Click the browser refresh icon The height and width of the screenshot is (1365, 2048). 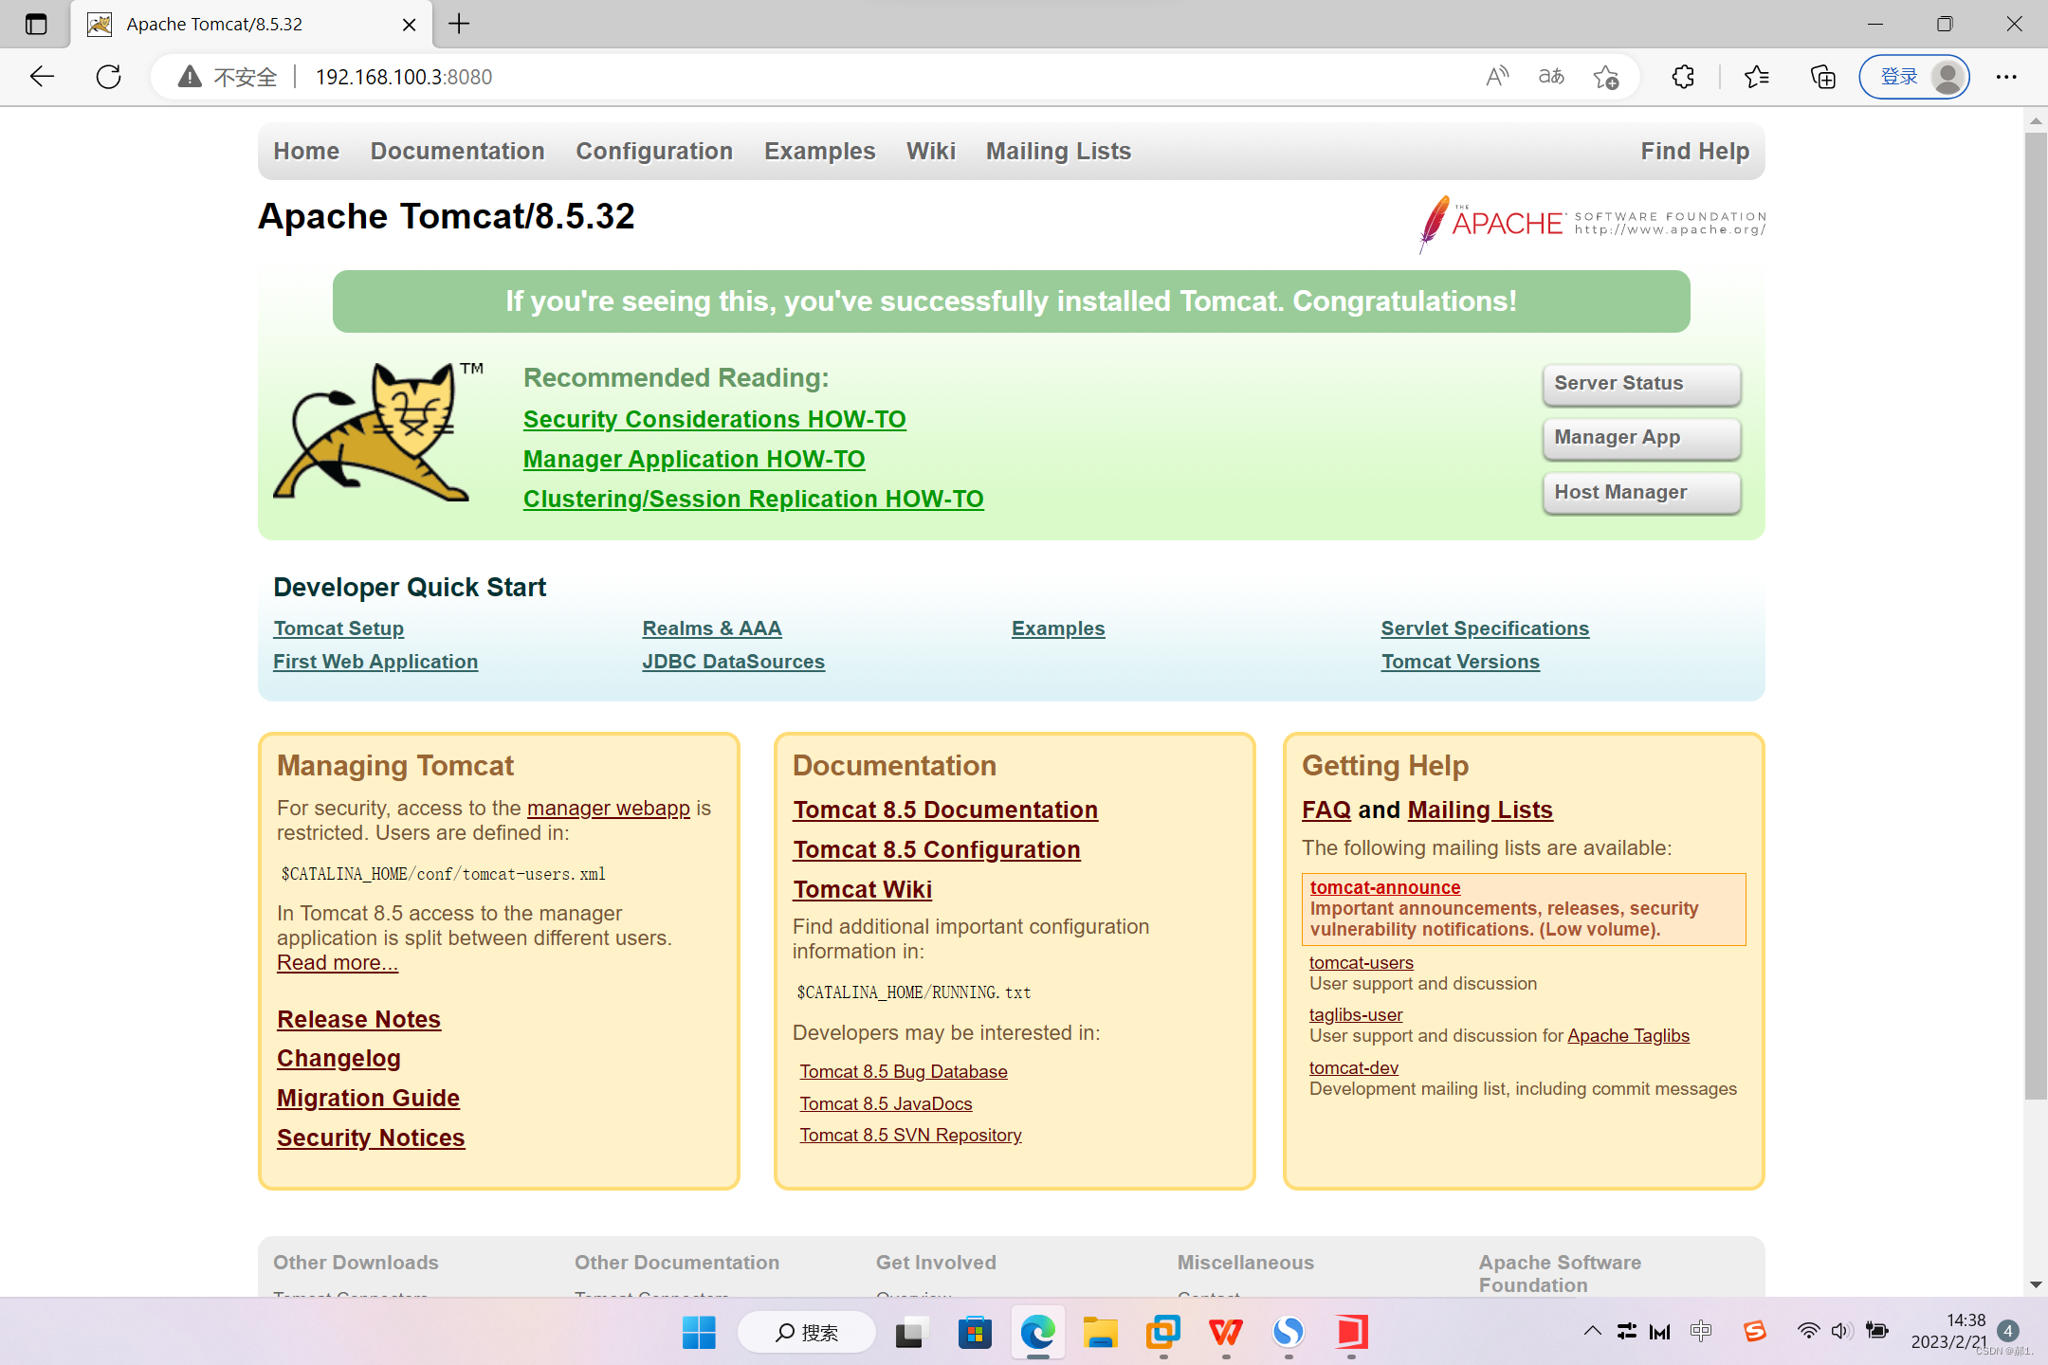[109, 77]
